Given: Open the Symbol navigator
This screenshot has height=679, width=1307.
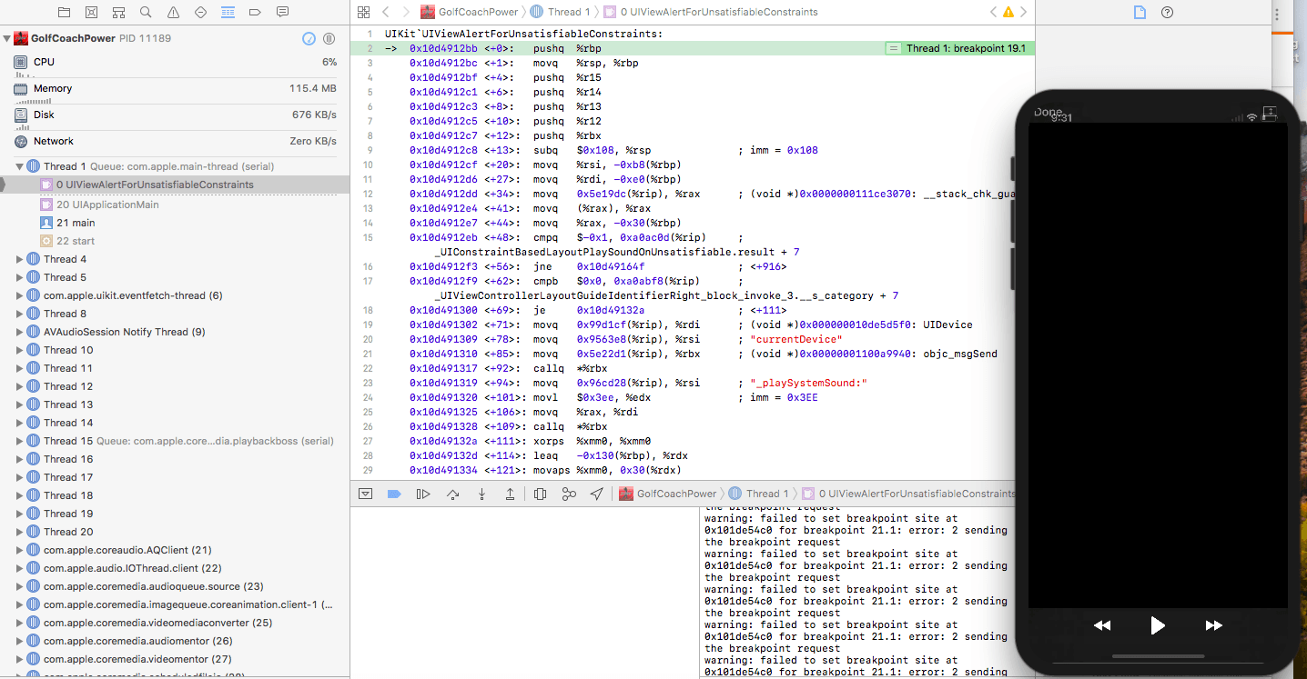Looking at the screenshot, I should click(x=118, y=12).
